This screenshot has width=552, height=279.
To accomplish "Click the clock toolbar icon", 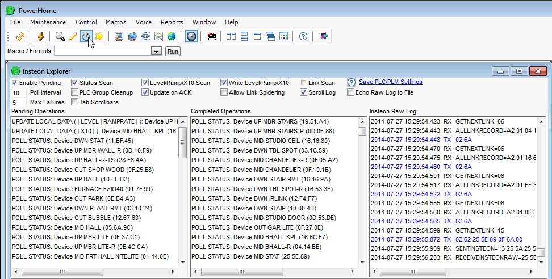I will click(191, 36).
